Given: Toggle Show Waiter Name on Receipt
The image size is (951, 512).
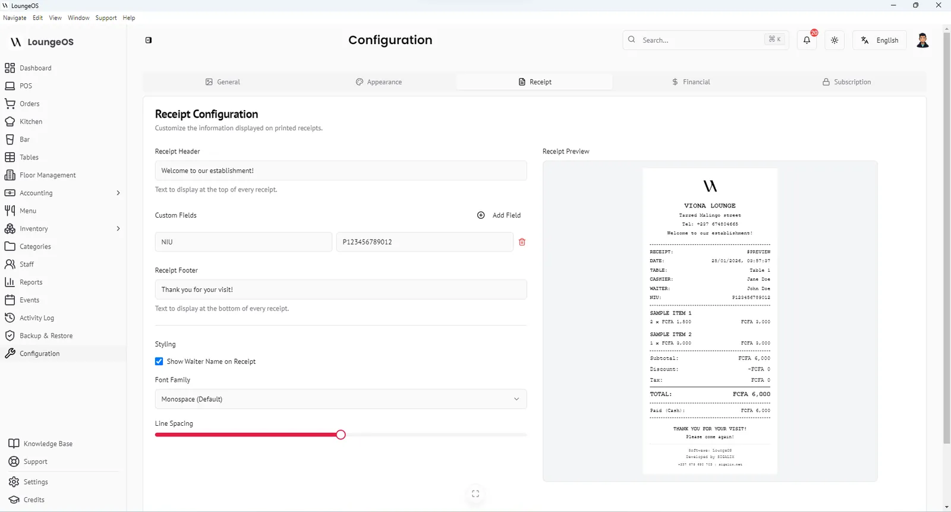Looking at the screenshot, I should pos(159,361).
